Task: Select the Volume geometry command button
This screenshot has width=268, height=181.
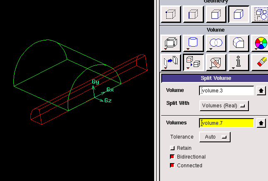Action: click(x=238, y=14)
